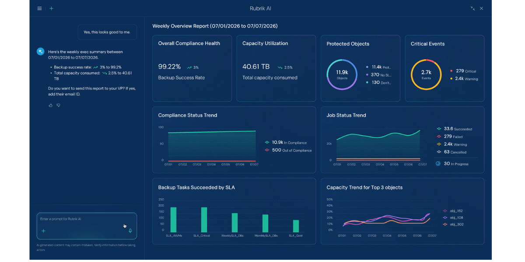Select '279 Critical' in the Critical Events card
This screenshot has width=525, height=262.
coord(463,71)
